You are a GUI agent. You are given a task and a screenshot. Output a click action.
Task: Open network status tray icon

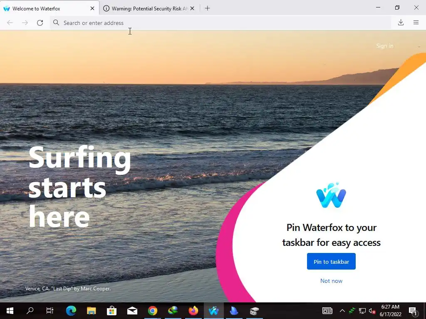pos(362,311)
